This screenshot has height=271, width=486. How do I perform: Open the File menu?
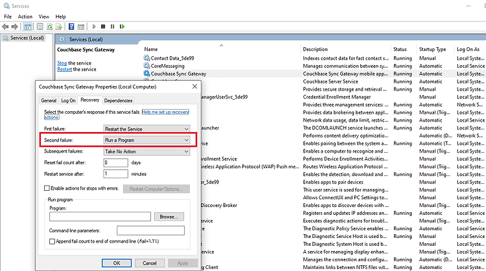8,17
